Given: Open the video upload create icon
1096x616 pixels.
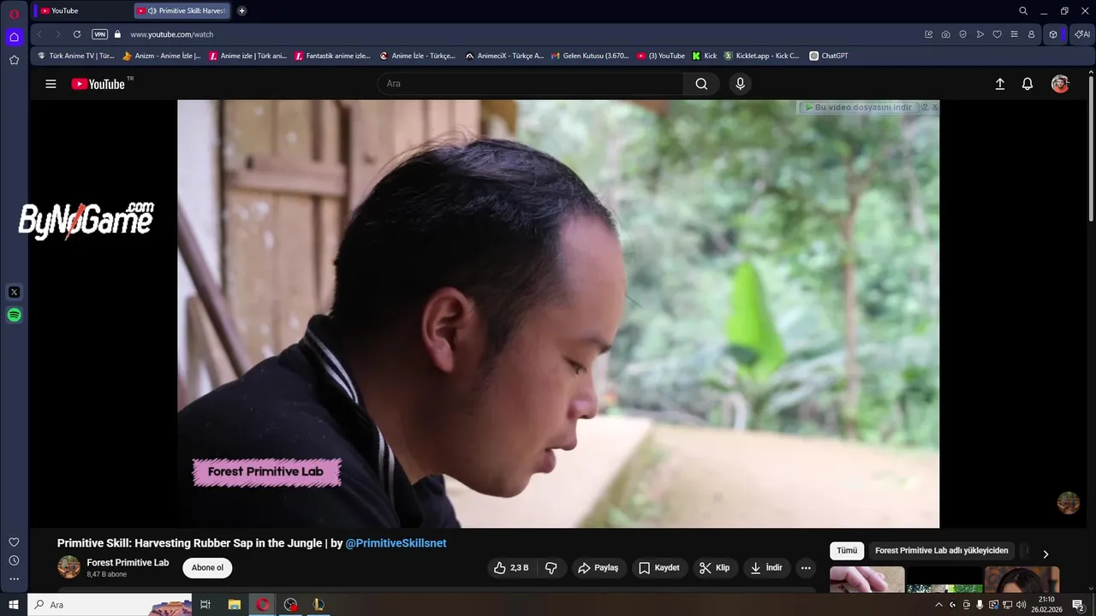Looking at the screenshot, I should tap(999, 84).
